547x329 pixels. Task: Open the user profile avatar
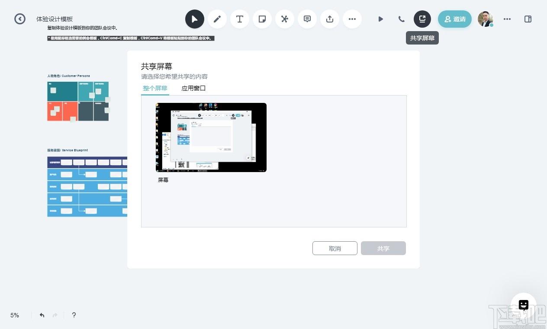486,19
